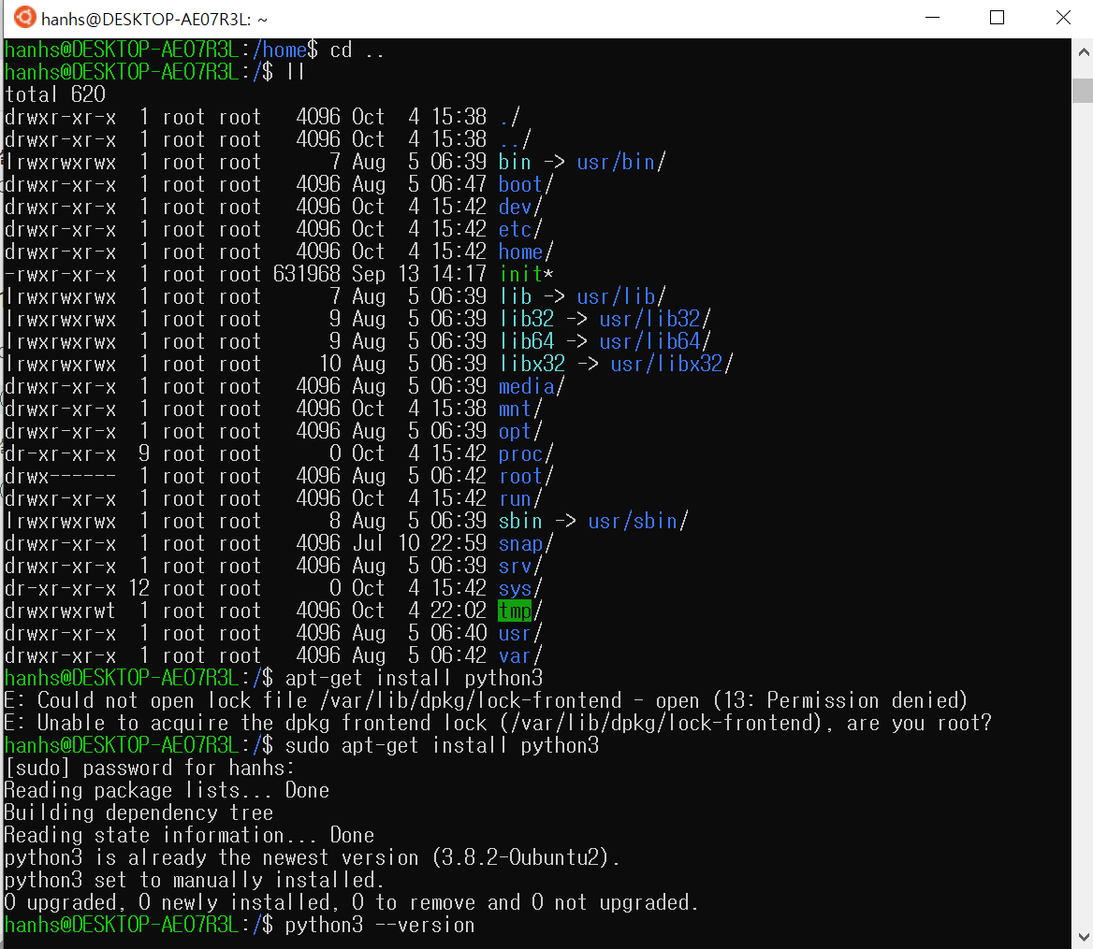This screenshot has width=1093, height=949.
Task: Click the 'Permission denied' error line
Action: 486,700
